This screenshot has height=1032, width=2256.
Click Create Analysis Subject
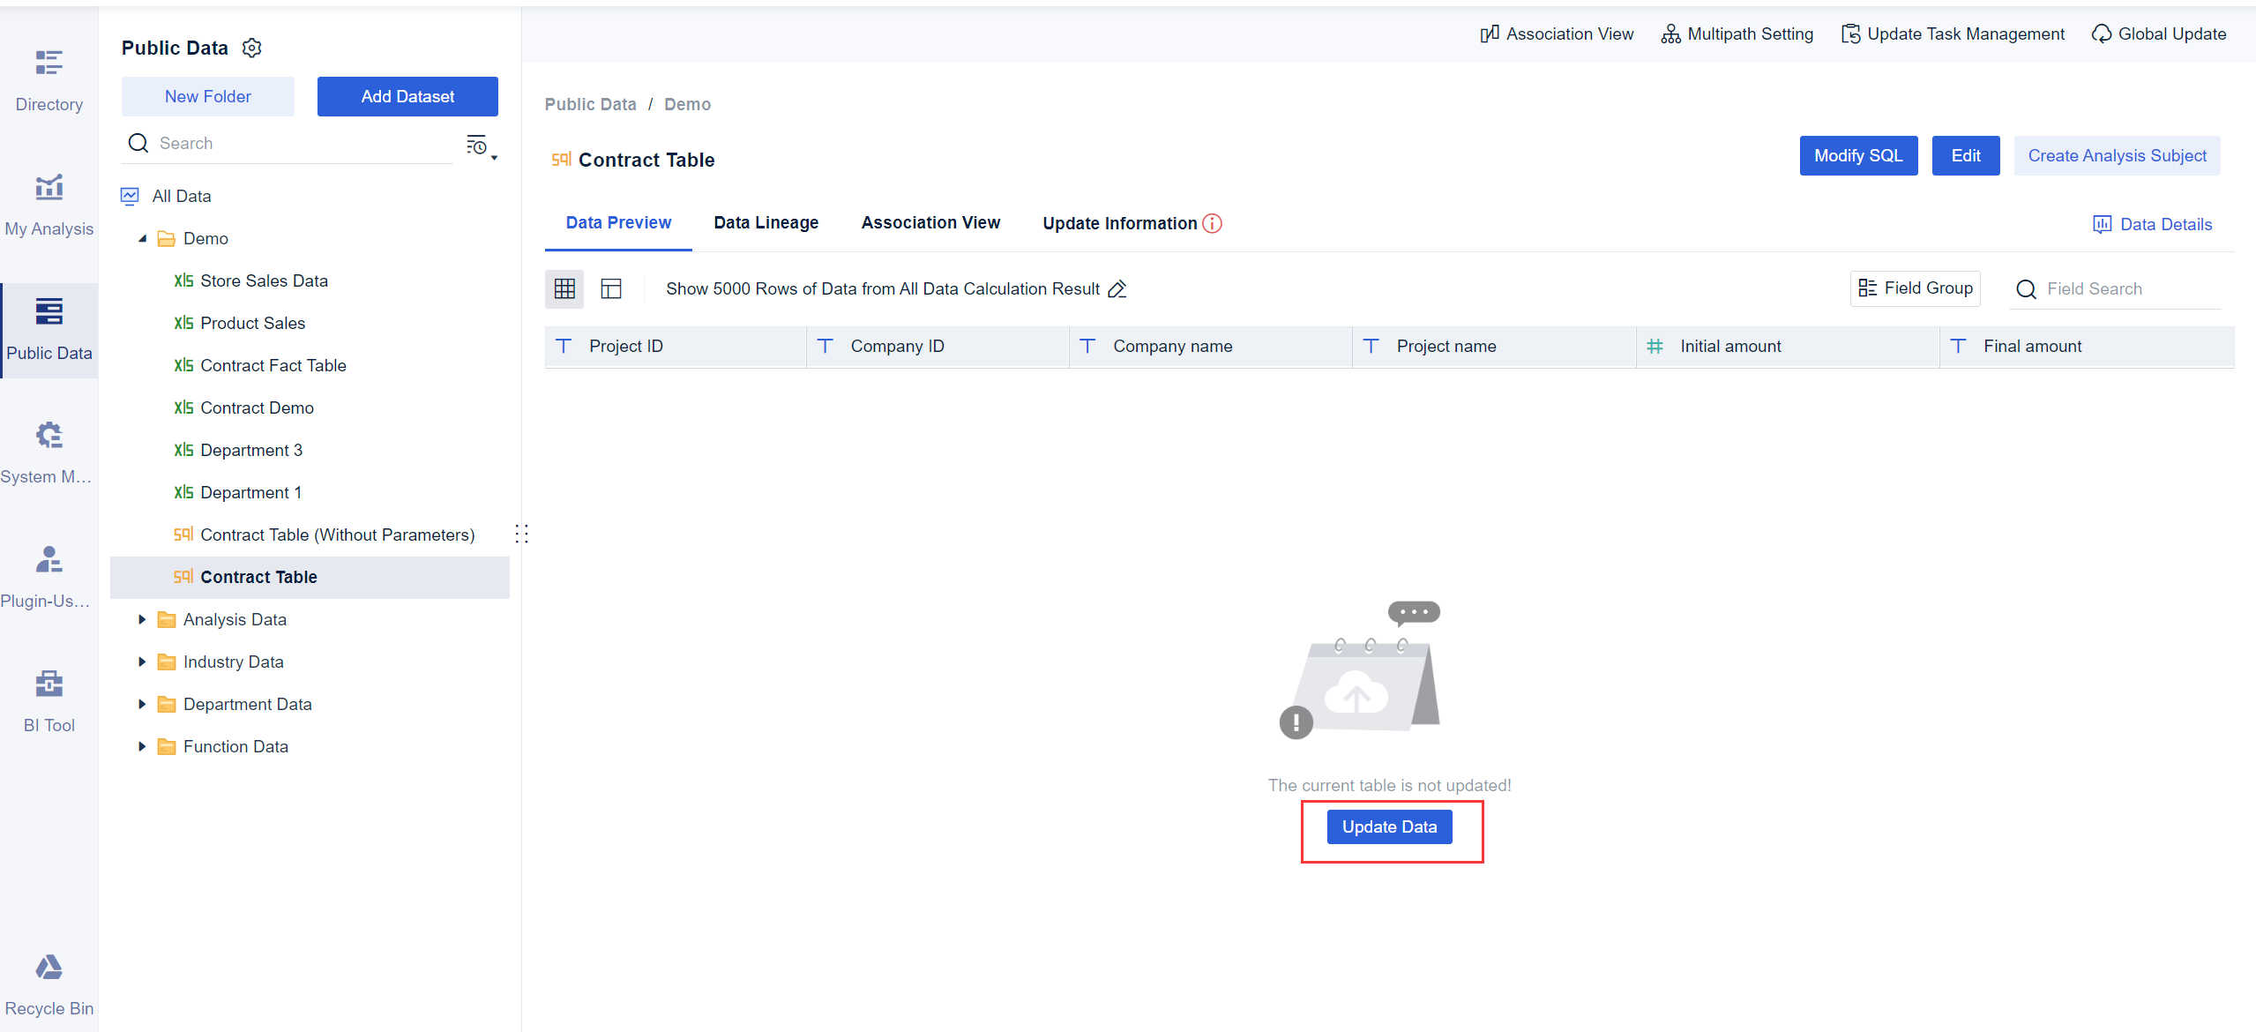2117,155
